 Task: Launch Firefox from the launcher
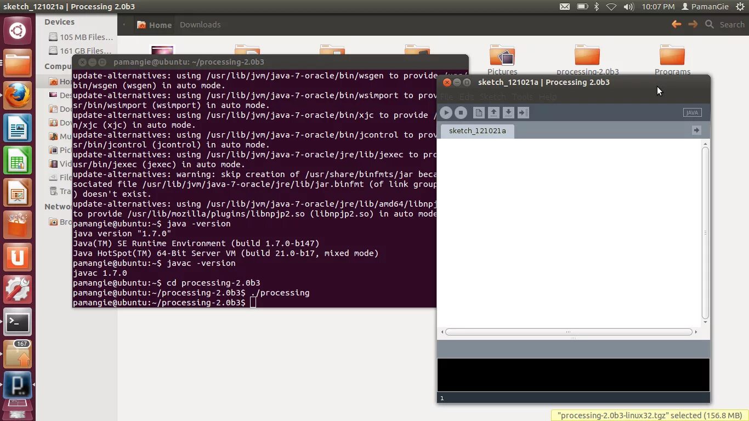[x=18, y=96]
